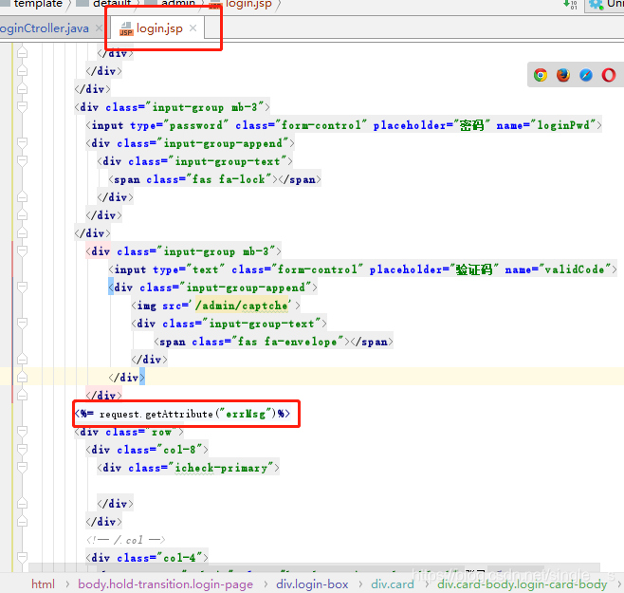
Task: Click div.card-body.login-card-body breadcrumb
Action: pyautogui.click(x=523, y=584)
